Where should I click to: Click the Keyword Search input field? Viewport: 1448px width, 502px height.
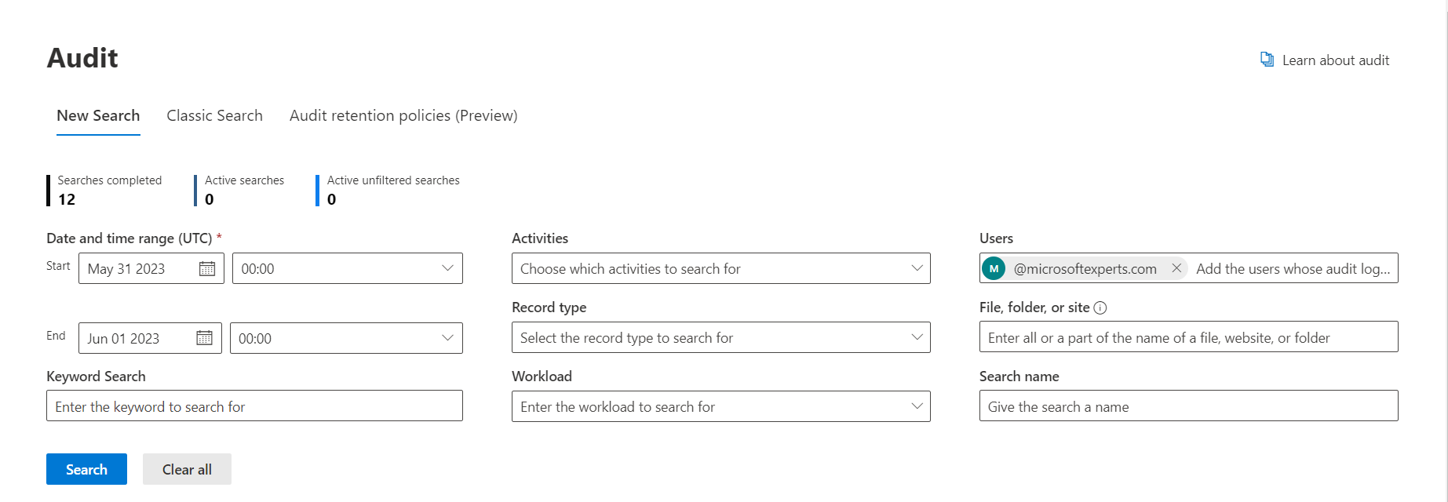click(254, 406)
